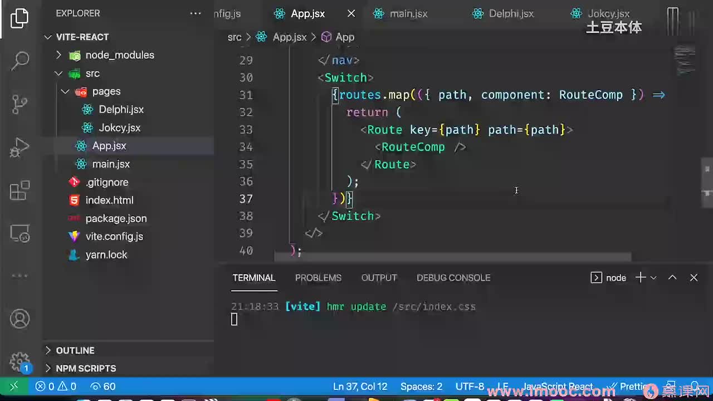Click the editor horizontal scrollbar

453,257
